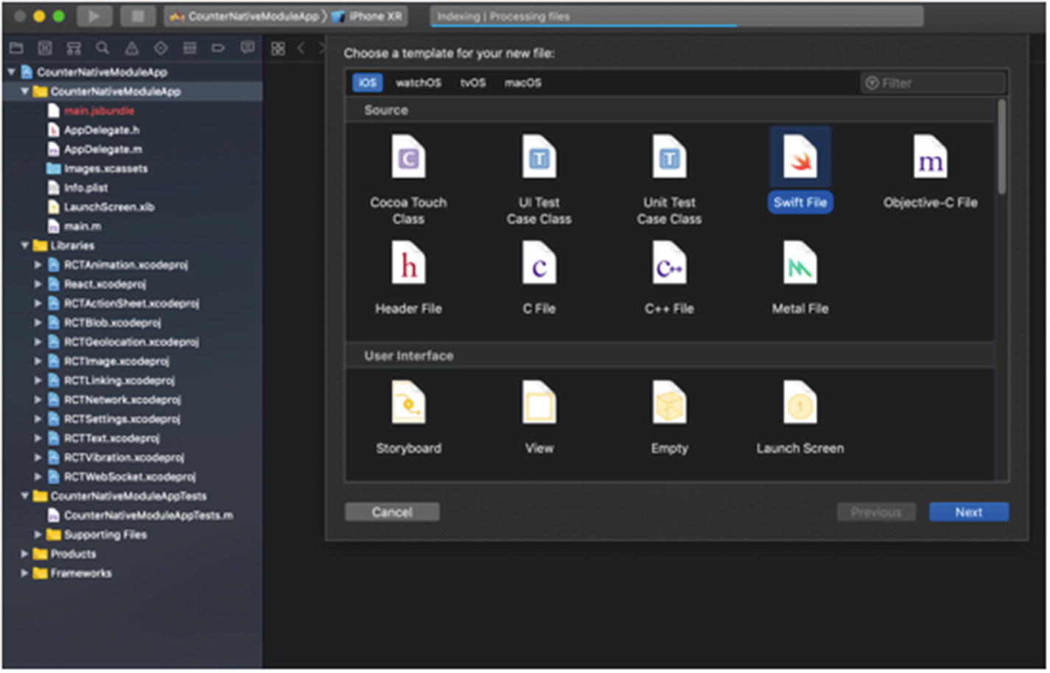Click the template Filter field
Image resolution: width=1050 pixels, height=673 pixels.
click(x=932, y=83)
